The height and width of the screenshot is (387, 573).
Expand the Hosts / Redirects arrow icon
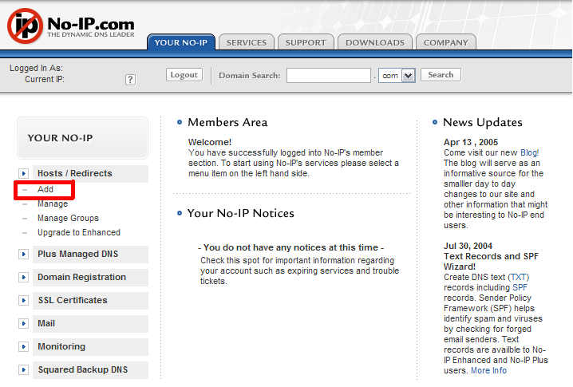click(24, 173)
